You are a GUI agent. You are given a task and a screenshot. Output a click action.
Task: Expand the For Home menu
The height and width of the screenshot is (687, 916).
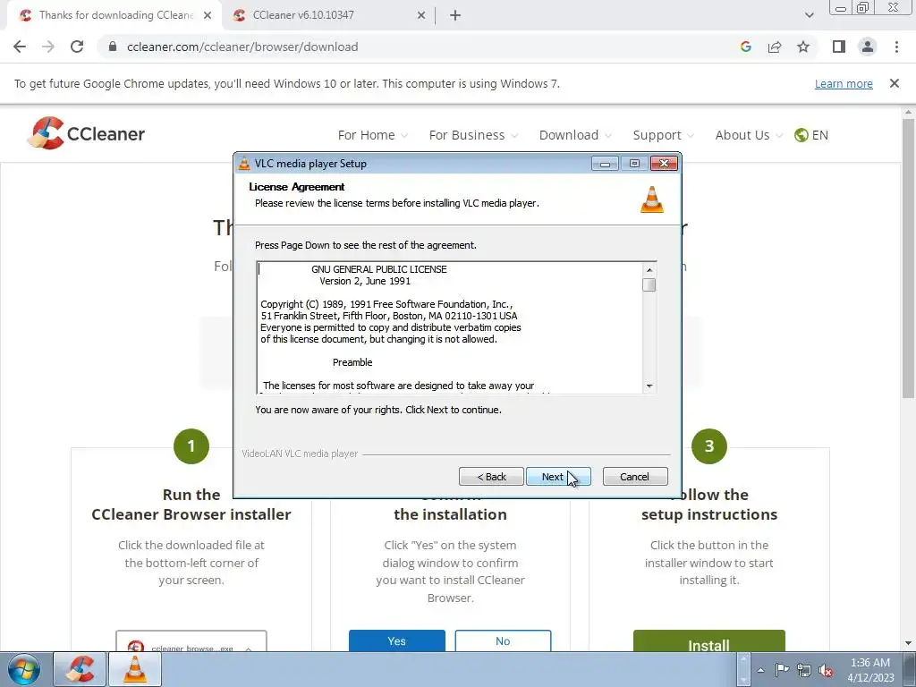[x=373, y=135]
